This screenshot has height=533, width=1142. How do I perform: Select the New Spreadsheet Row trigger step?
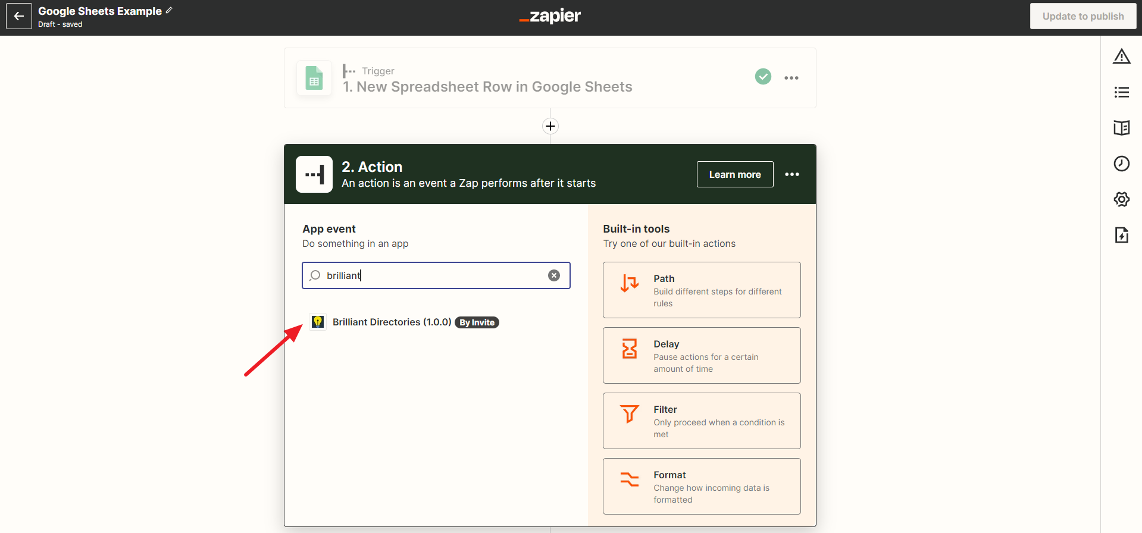(550, 78)
